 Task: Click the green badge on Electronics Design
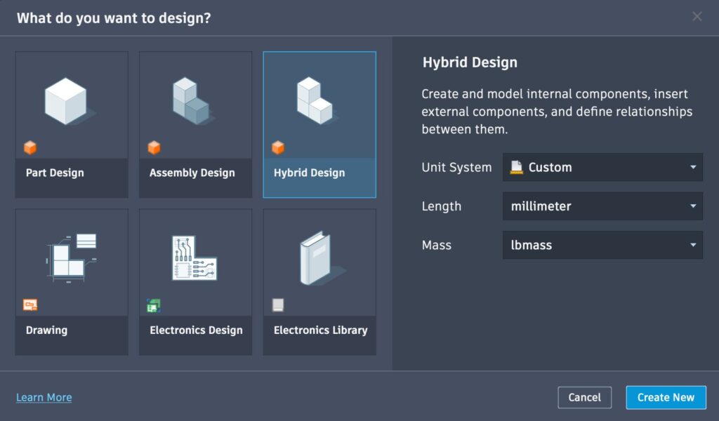154,305
